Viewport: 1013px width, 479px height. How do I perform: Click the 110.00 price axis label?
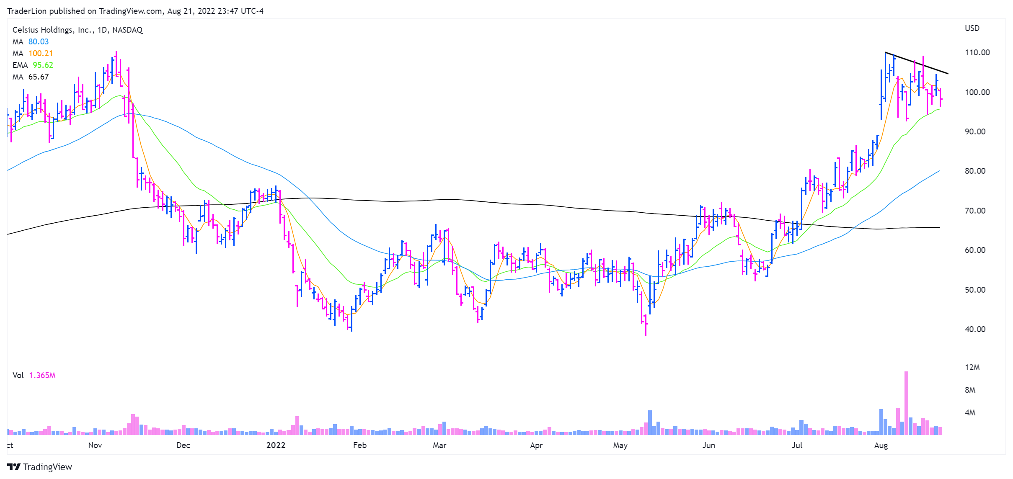(977, 52)
